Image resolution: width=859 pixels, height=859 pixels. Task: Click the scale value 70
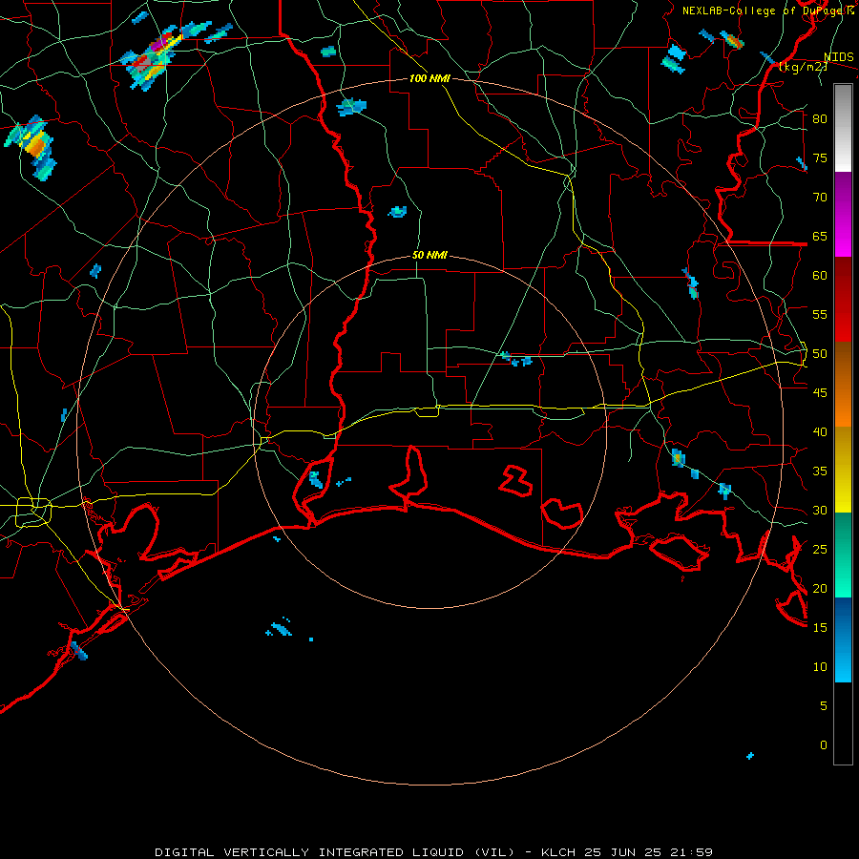820,198
